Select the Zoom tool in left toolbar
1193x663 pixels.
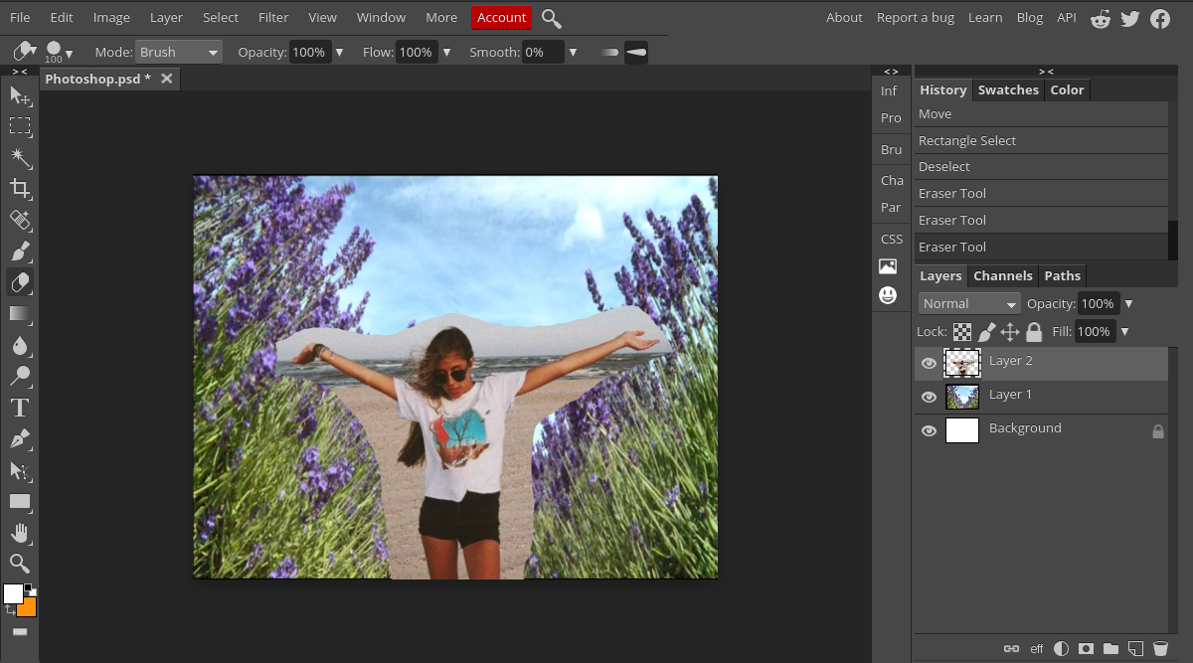point(20,564)
